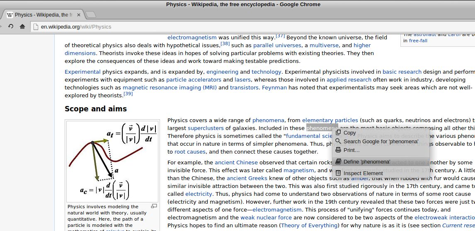Open the multiverse link
Viewport: 475px width, 231px height.
324,46
